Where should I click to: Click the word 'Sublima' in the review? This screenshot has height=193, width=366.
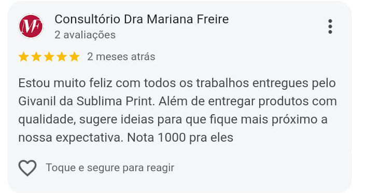pyautogui.click(x=100, y=101)
